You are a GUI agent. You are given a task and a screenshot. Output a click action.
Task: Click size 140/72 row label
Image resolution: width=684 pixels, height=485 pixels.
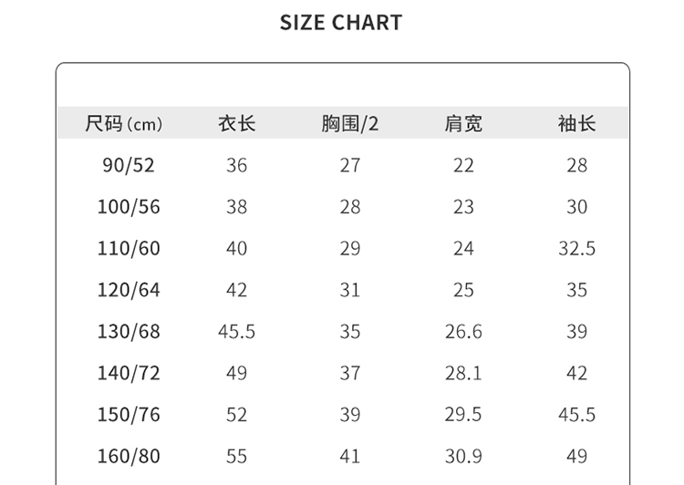[x=129, y=373]
